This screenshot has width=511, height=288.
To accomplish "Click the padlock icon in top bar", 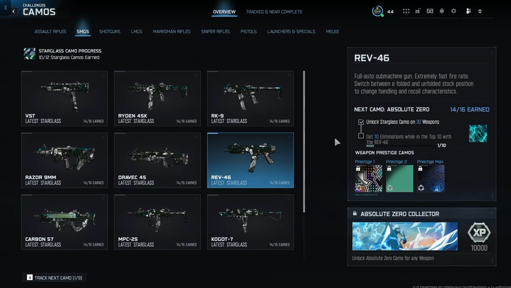I will [x=418, y=11].
